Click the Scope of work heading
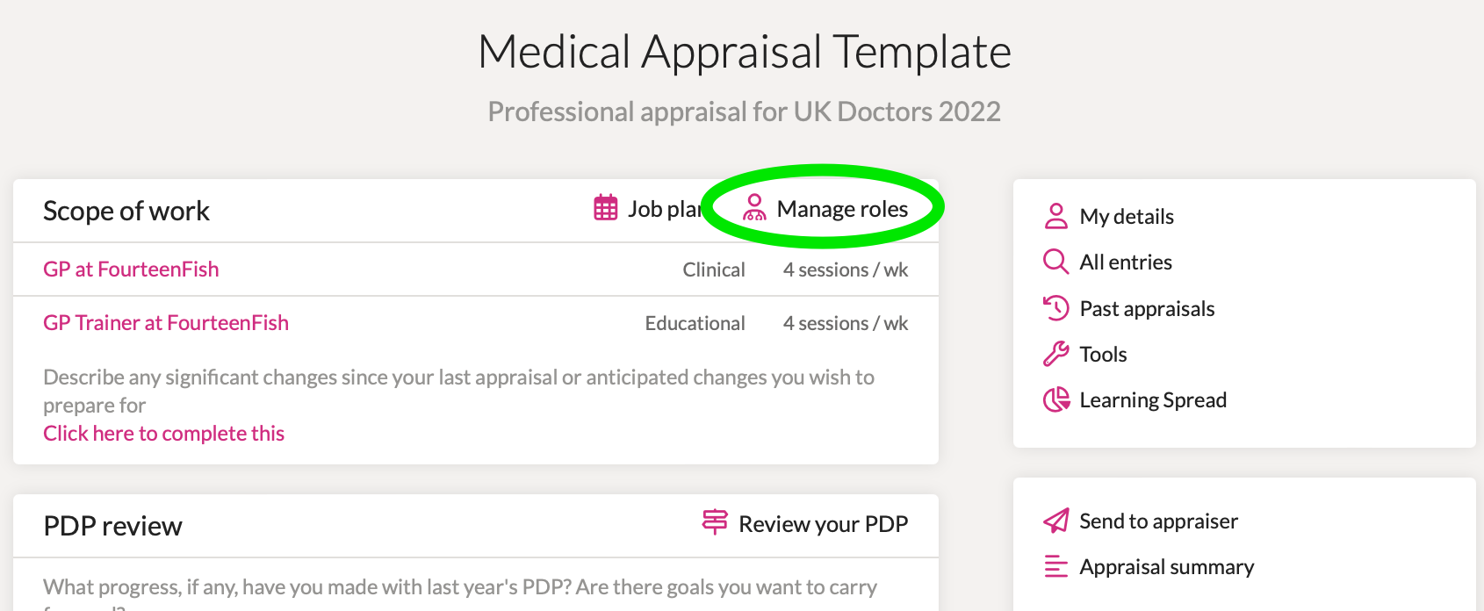Viewport: 1484px width, 611px height. point(126,211)
